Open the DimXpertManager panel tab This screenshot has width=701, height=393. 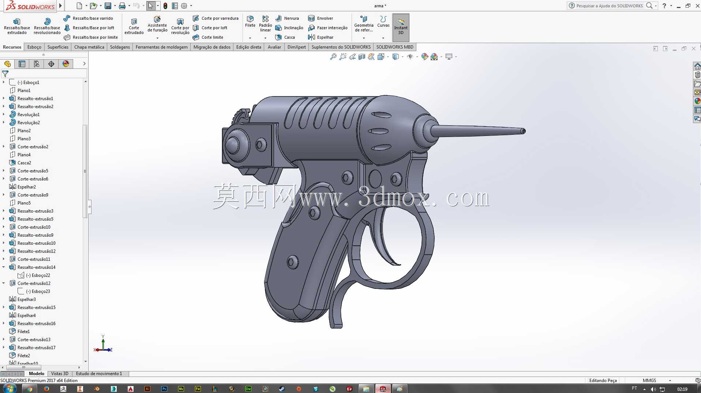coord(51,64)
